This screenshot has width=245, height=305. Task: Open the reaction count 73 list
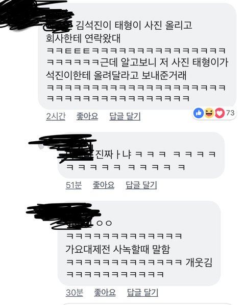(x=230, y=113)
